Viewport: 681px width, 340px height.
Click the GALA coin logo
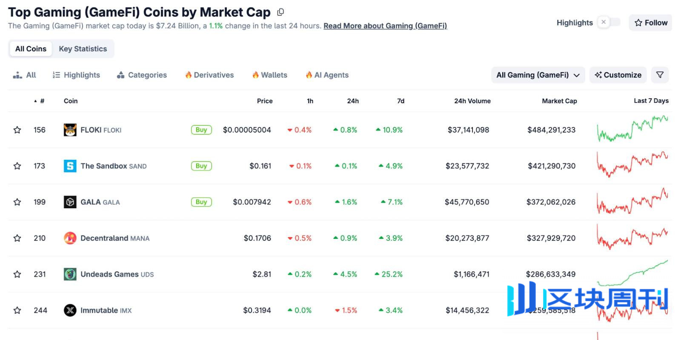pos(70,202)
